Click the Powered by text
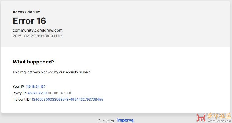This screenshot has width=232, height=123. tap(106, 120)
